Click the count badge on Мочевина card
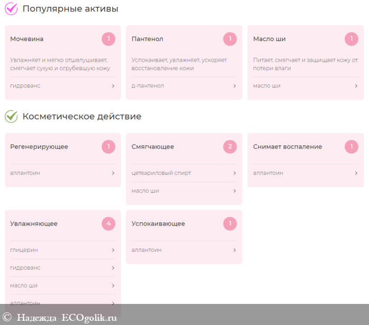369x325 pixels. [x=109, y=39]
